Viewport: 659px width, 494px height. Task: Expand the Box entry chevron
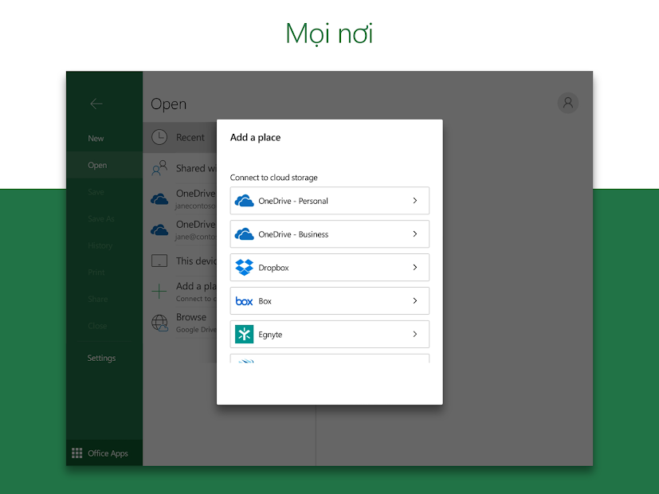pos(416,300)
